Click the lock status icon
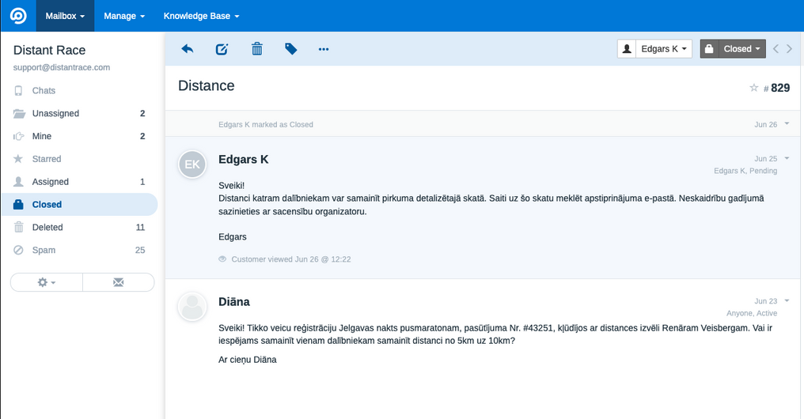The width and height of the screenshot is (804, 419). 709,49
